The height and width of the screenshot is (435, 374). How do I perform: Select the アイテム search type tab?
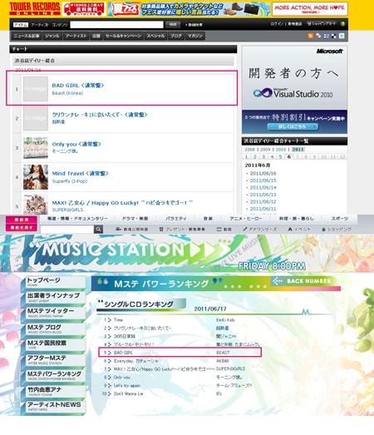(x=21, y=25)
